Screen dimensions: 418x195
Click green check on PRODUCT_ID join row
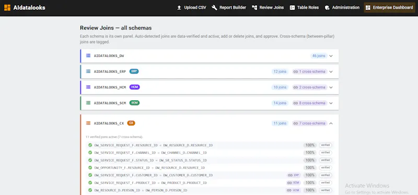90,183
